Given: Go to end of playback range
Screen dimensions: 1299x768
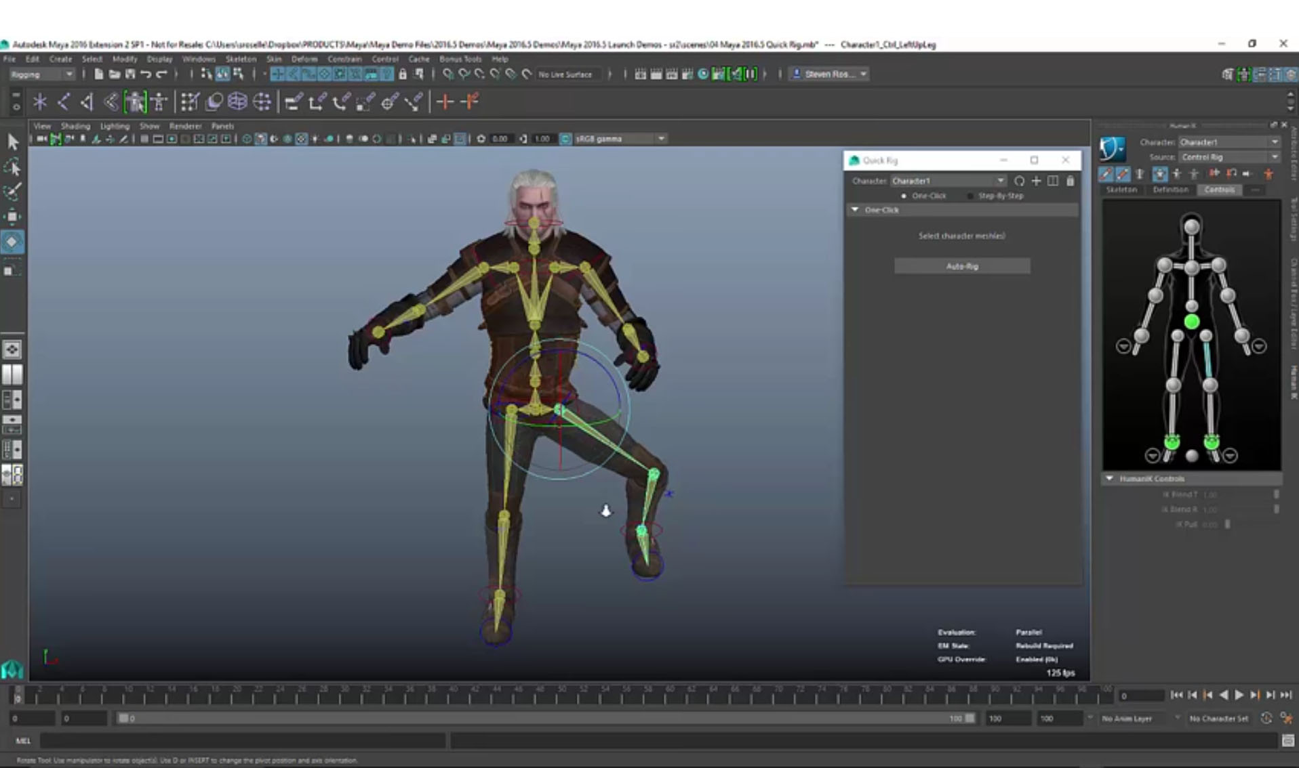Looking at the screenshot, I should point(1286,695).
